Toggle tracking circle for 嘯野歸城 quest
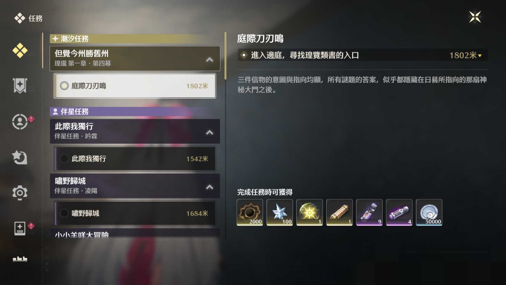The width and height of the screenshot is (506, 285). pos(64,213)
